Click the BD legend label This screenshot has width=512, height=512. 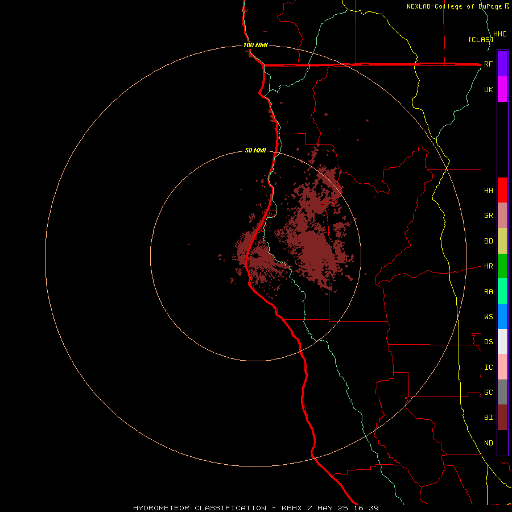[x=488, y=241]
